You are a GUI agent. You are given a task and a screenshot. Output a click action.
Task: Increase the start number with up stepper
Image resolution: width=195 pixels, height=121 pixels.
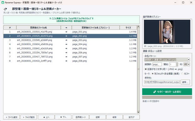point(177,63)
